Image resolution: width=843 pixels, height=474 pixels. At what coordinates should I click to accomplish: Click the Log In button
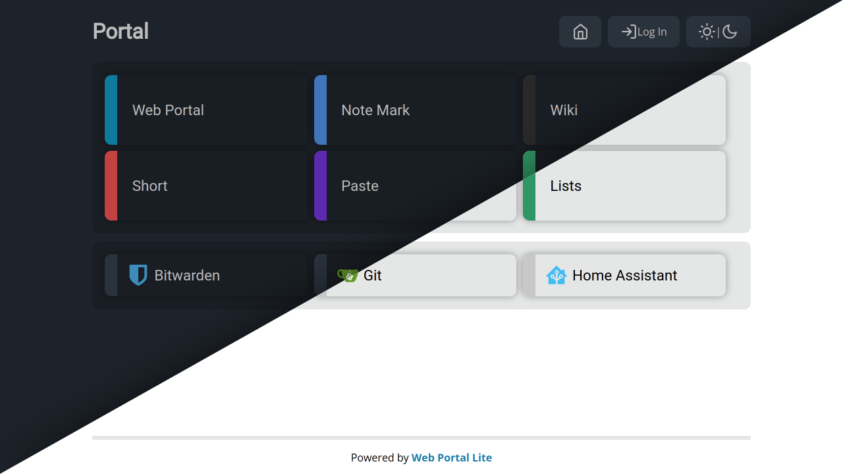point(643,32)
